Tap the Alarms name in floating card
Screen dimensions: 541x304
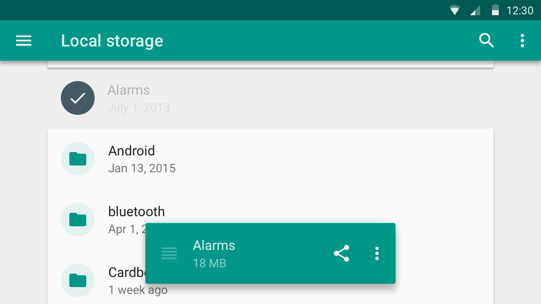[214, 245]
